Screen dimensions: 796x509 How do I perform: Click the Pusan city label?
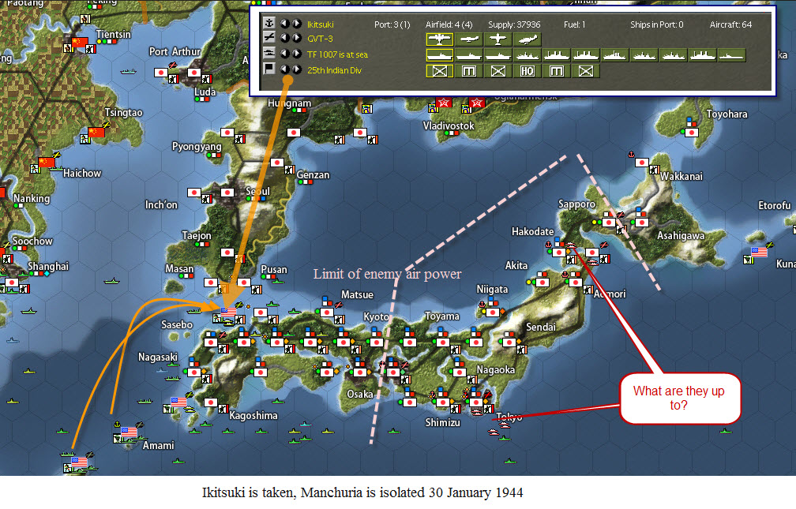pyautogui.click(x=274, y=269)
